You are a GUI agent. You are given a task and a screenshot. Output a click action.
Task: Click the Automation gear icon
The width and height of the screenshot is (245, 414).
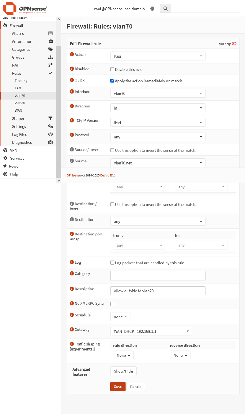click(51, 41)
